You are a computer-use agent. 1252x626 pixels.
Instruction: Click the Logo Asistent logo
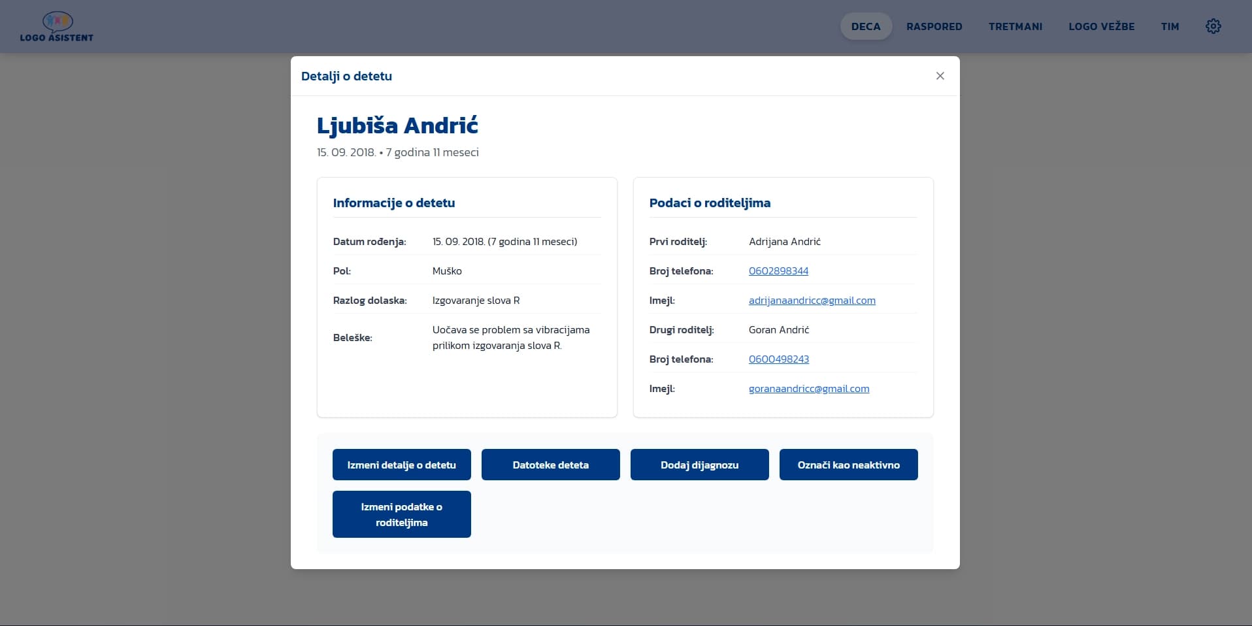coord(57,27)
